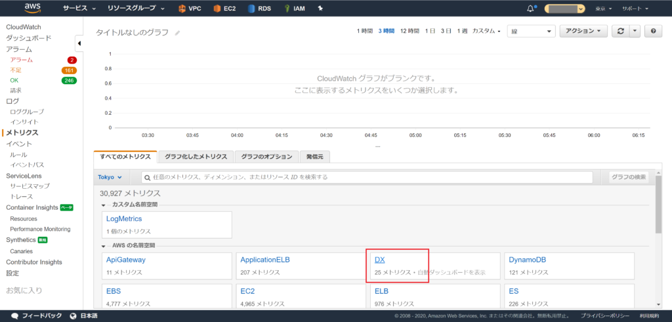Select the 1時間 time range
672x322 pixels.
coord(364,31)
